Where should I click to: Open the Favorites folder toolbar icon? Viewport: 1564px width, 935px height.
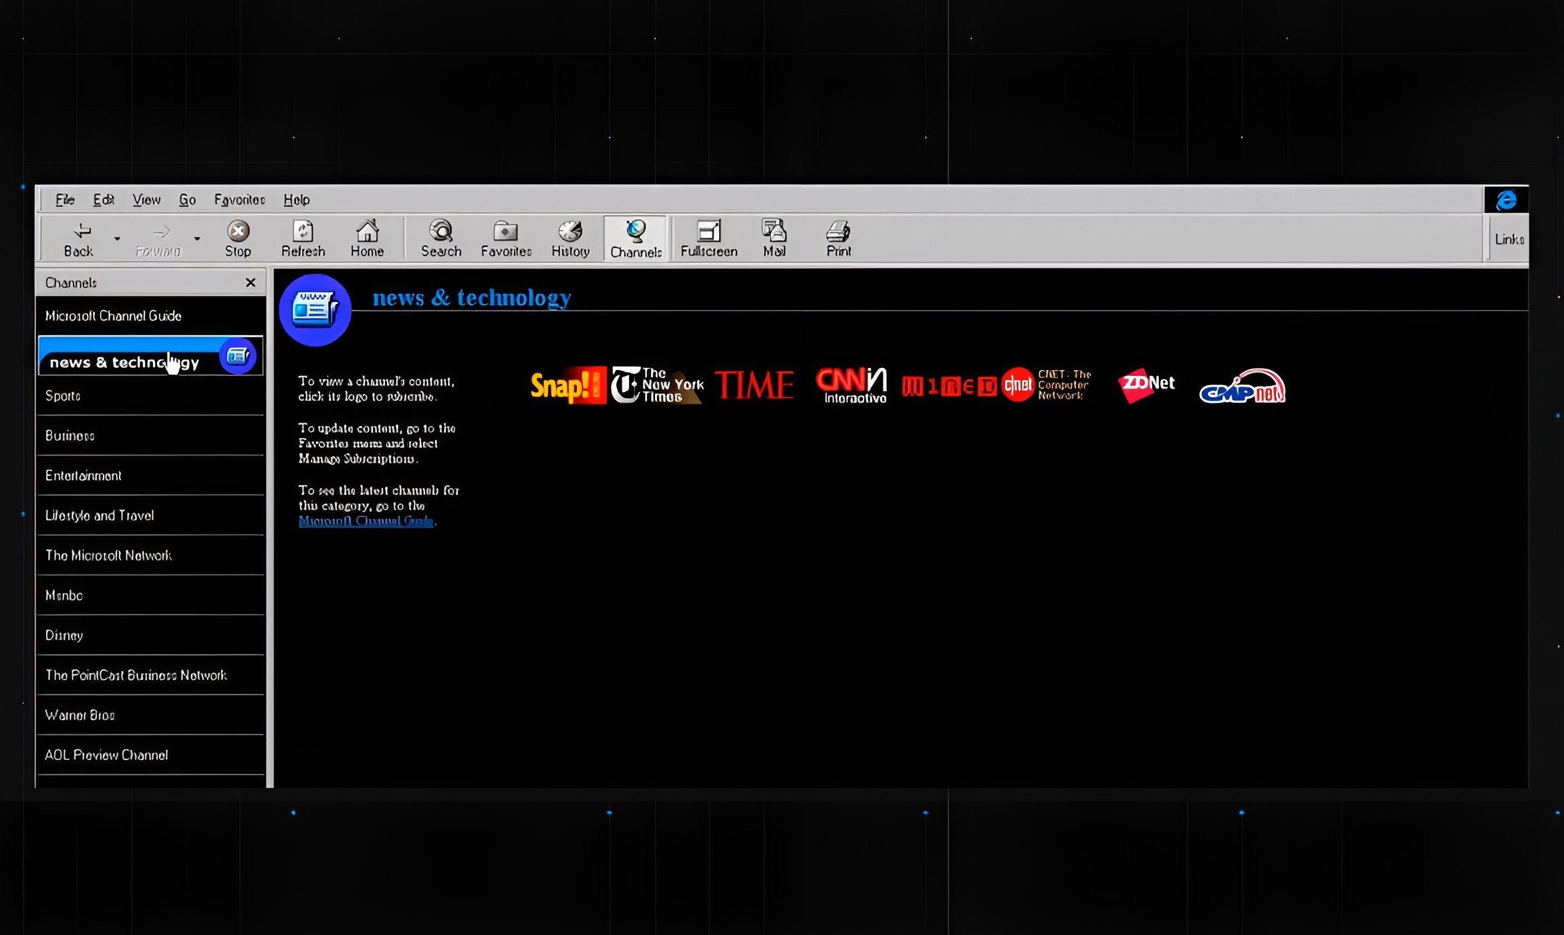click(505, 231)
